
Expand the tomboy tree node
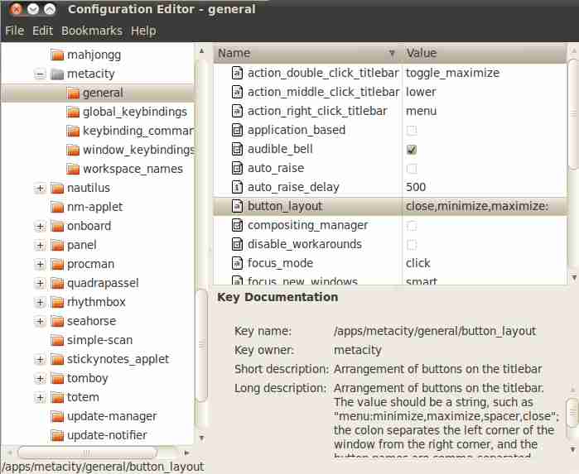coord(40,379)
